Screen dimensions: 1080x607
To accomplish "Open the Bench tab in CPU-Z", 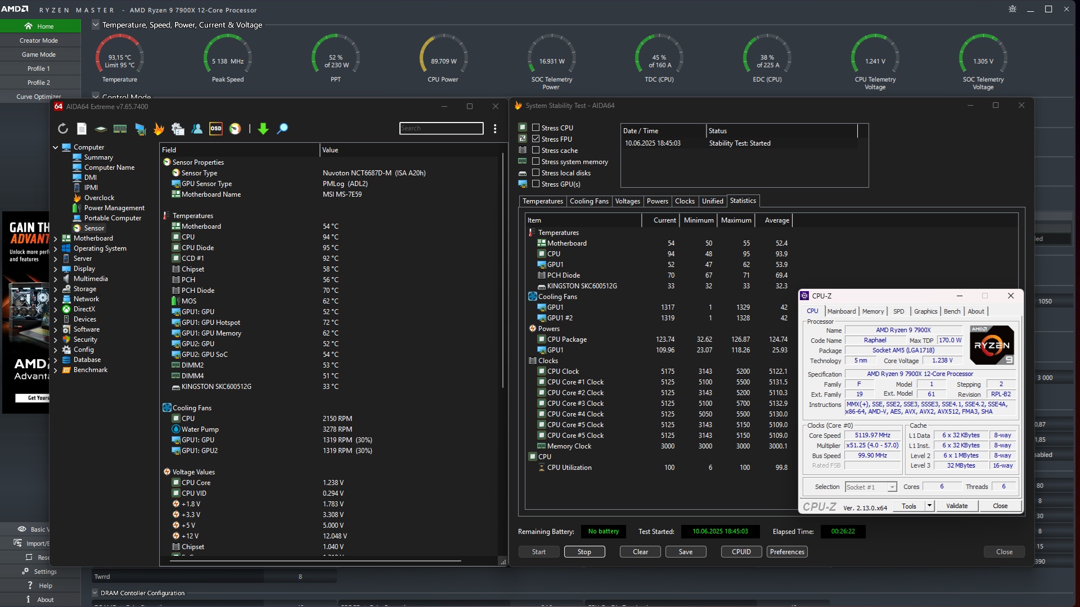I will tap(952, 311).
